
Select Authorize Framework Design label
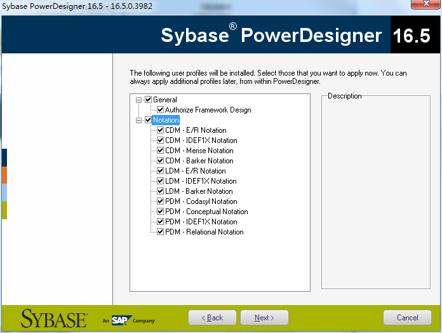[x=208, y=110]
